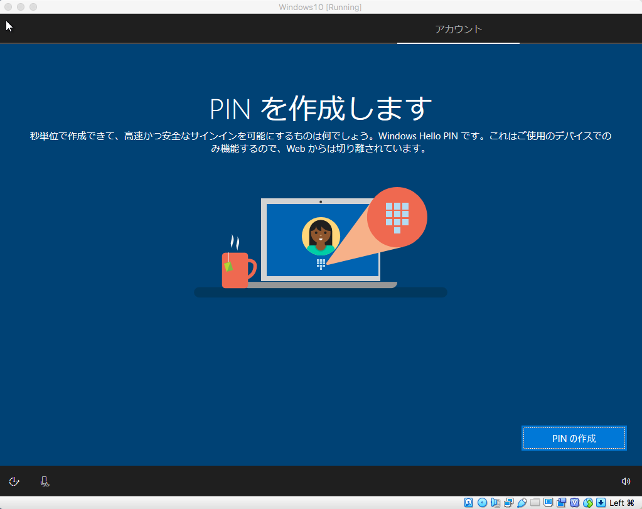Viewport: 642px width, 509px height.
Task: Open the Ease of Access icon
Action: point(14,481)
